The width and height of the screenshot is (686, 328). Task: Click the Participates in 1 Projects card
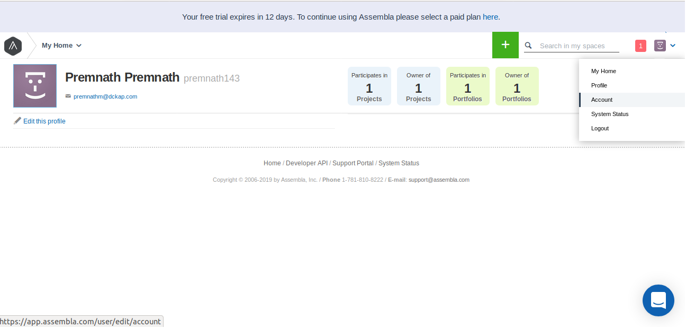coord(369,86)
